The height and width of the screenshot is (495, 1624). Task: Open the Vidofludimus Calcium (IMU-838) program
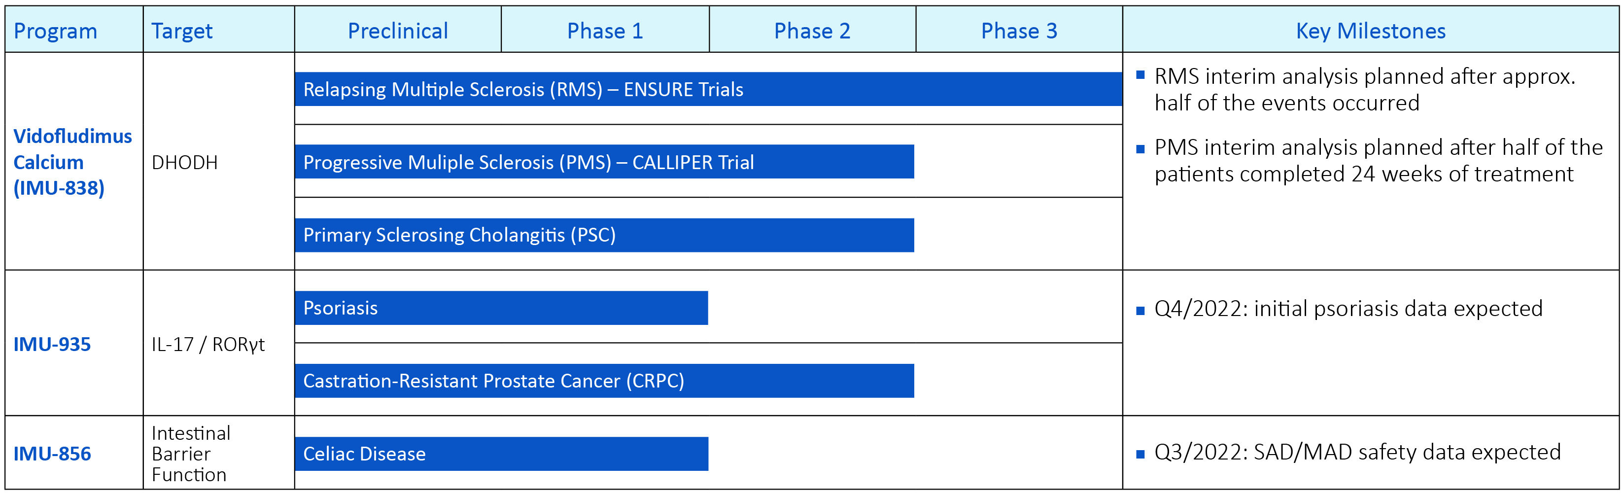[72, 162]
